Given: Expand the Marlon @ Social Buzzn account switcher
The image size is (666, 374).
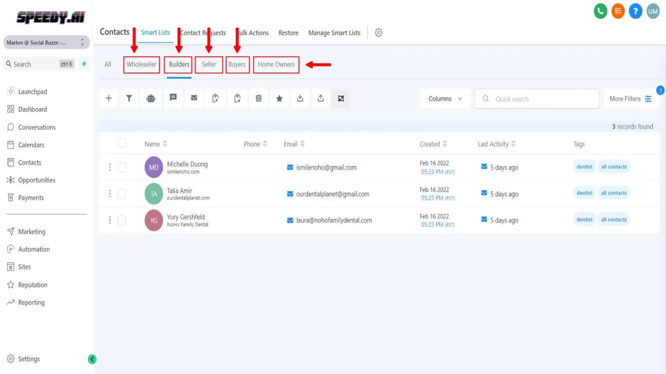Looking at the screenshot, I should point(47,42).
